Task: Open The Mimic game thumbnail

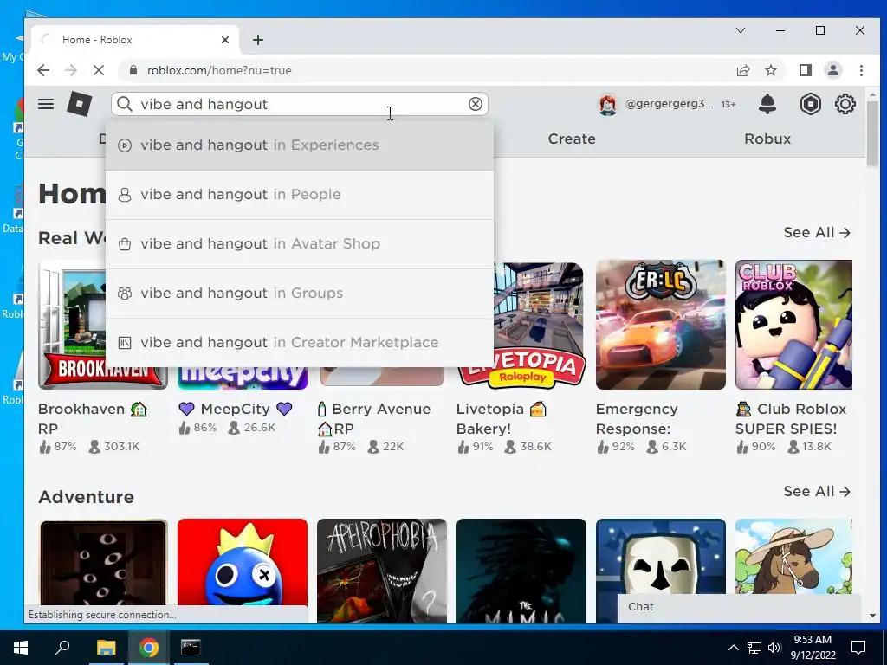Action: (521, 571)
